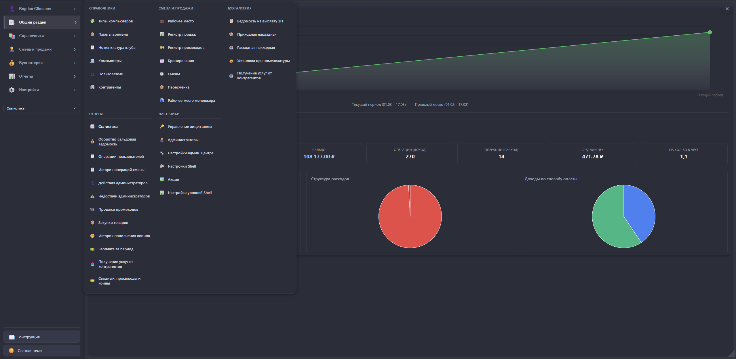
Task: Click the Бронирования calendar icon
Action: click(x=162, y=61)
